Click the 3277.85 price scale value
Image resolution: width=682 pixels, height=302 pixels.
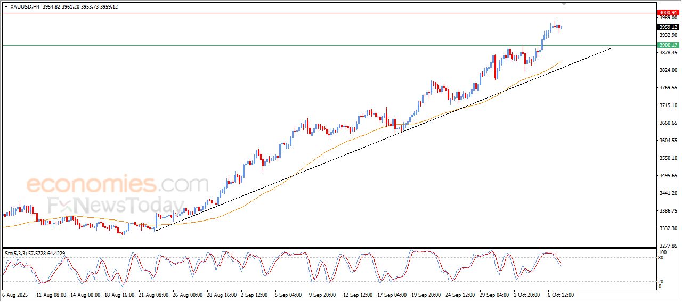[x=668, y=246]
